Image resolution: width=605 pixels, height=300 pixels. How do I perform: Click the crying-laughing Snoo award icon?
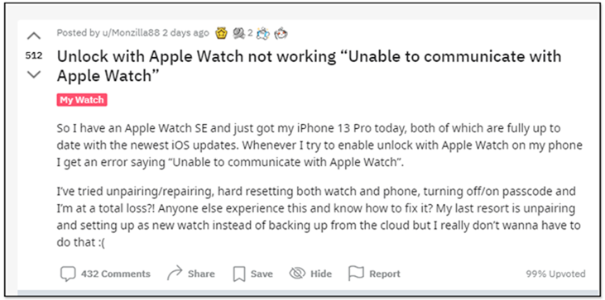262,34
